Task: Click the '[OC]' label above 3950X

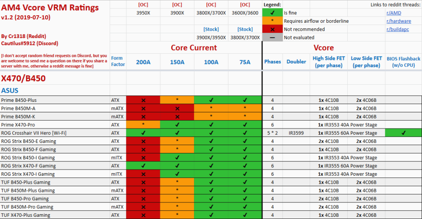Action: [x=143, y=4]
